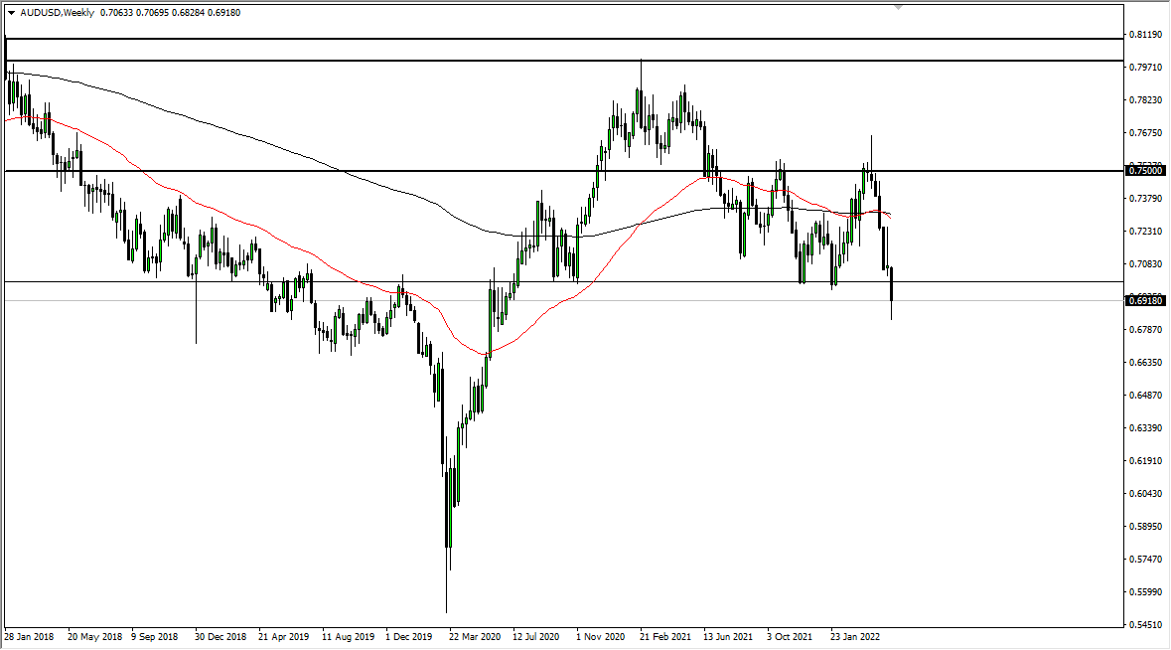Viewport: 1171px width, 650px height.
Task: Click the 0.60430 price scale label
Action: 1145,494
